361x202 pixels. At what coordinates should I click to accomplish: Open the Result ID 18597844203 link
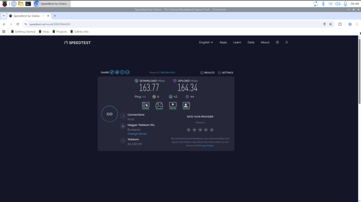click(x=167, y=72)
